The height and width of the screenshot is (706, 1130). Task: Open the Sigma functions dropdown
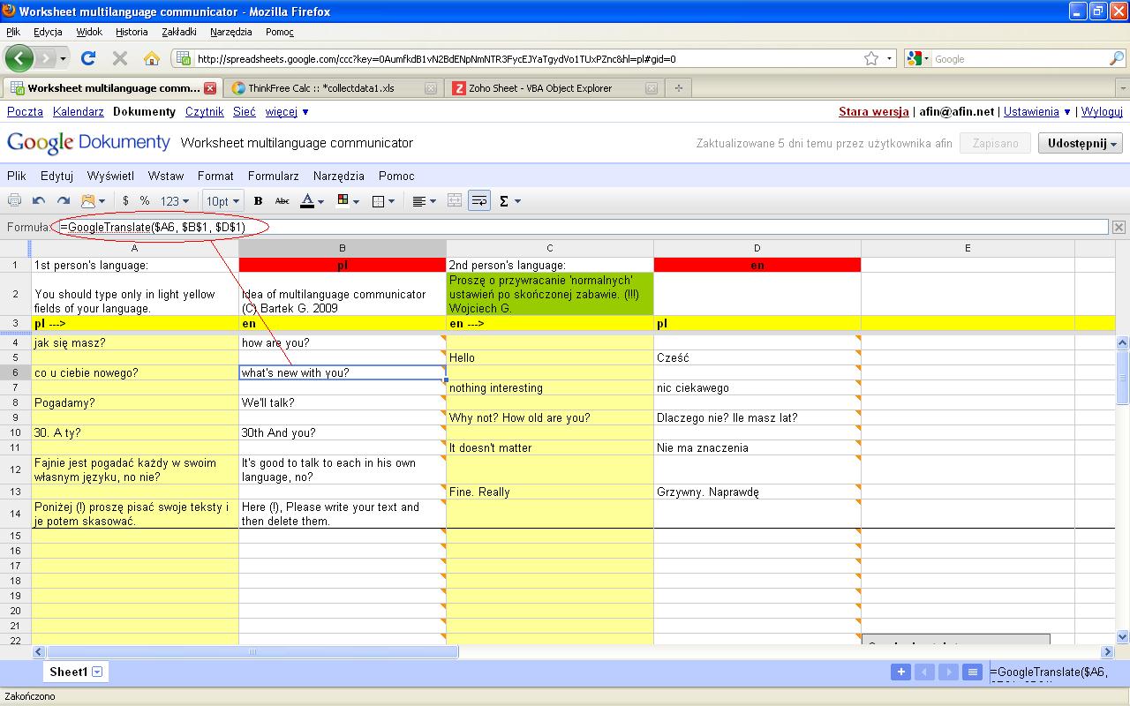509,201
